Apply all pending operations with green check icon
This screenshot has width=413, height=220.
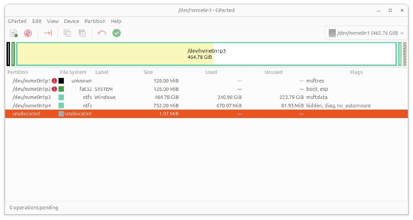[x=116, y=33]
